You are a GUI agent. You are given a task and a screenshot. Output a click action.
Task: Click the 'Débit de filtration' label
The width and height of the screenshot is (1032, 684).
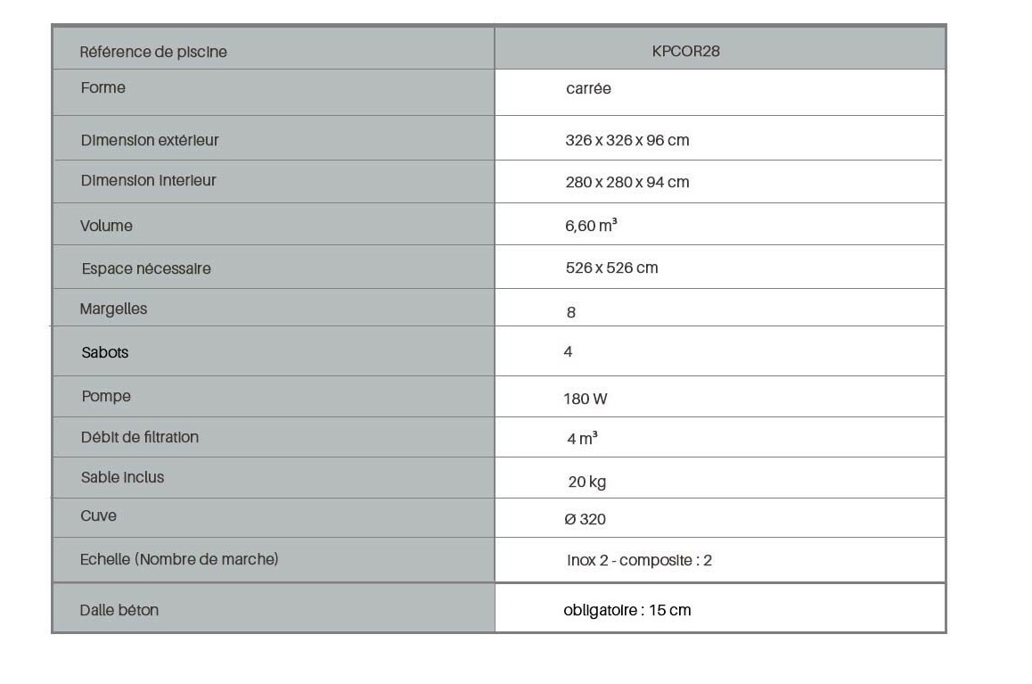coord(140,437)
